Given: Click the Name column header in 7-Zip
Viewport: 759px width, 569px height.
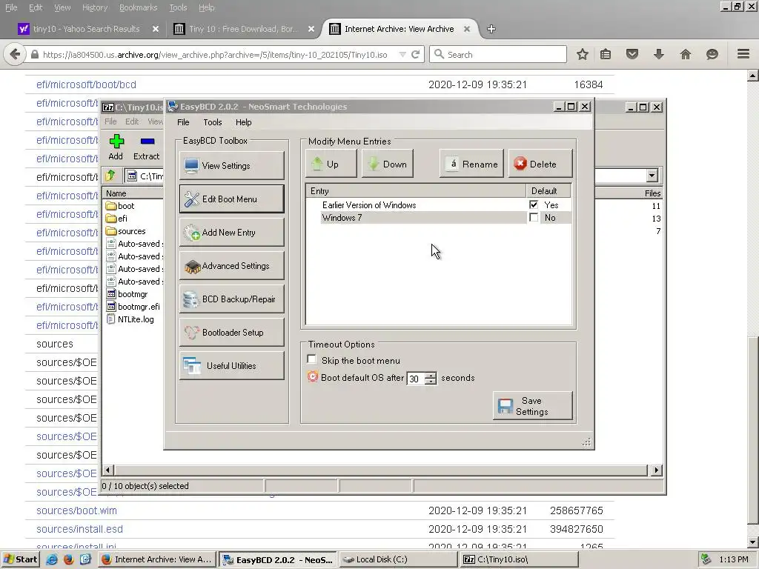Looking at the screenshot, I should (x=133, y=193).
